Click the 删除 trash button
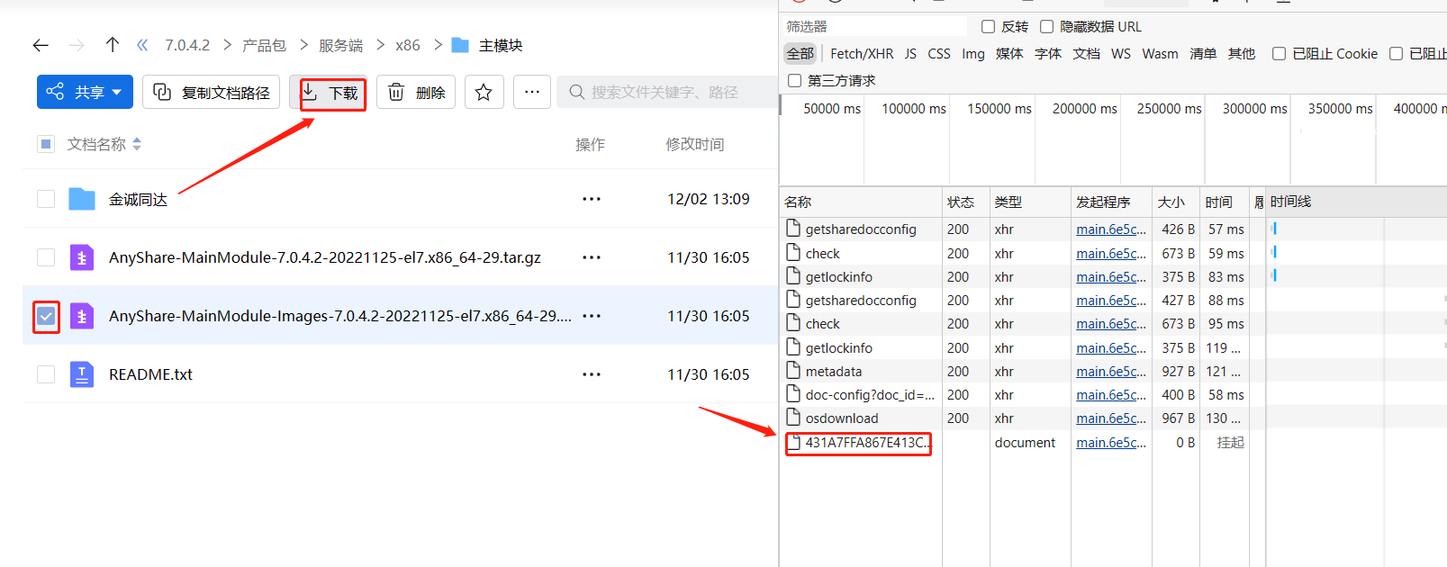The image size is (1447, 567). (416, 92)
